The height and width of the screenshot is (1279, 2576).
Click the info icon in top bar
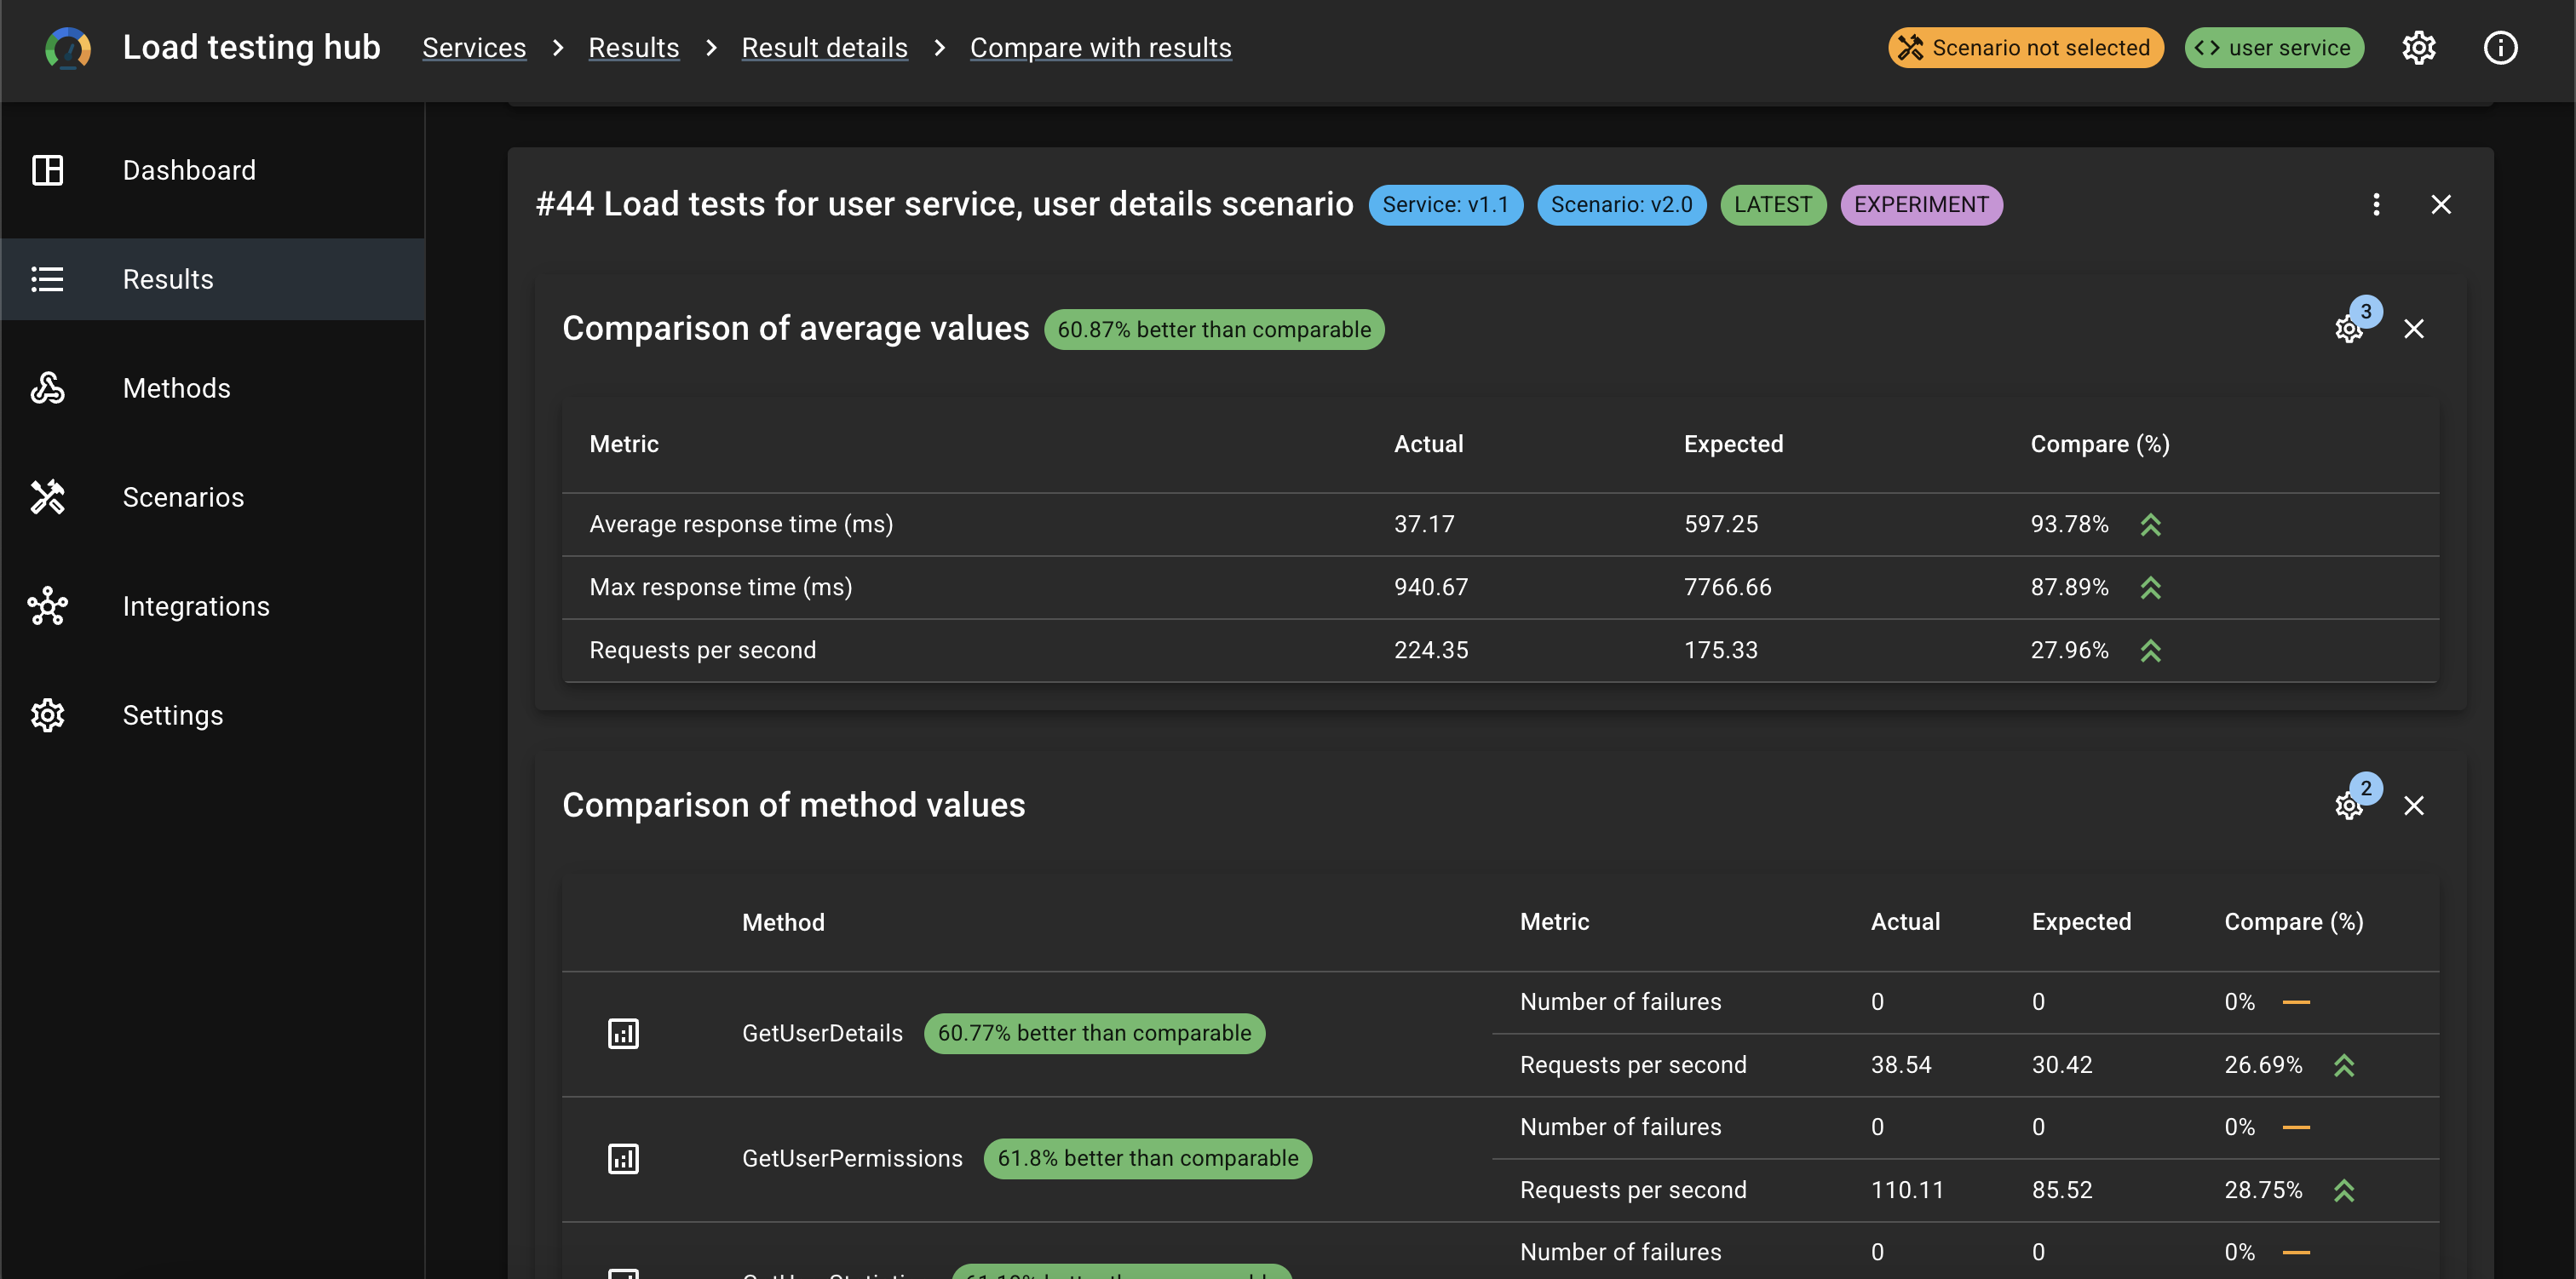click(2500, 48)
